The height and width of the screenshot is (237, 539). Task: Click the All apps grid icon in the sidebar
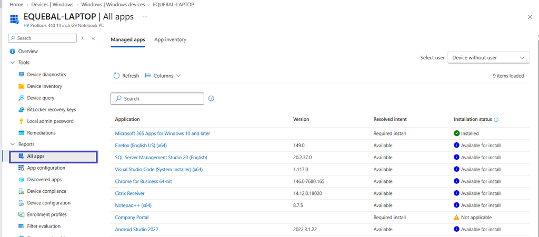(21, 157)
